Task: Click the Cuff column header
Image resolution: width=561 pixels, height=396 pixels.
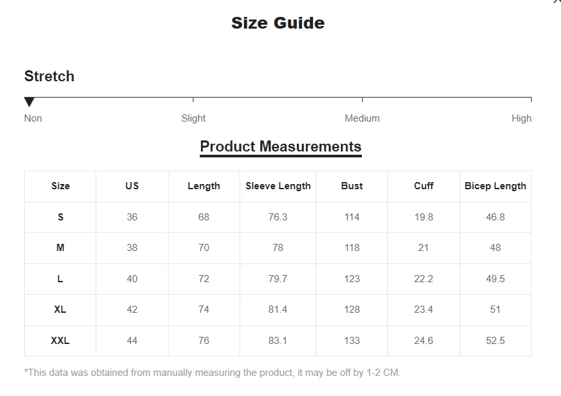Action: pyautogui.click(x=424, y=186)
